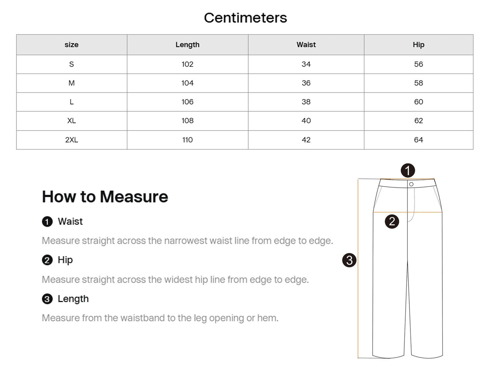Select the XL size cell
Image resolution: width=488 pixels, height=365 pixels.
[72, 121]
